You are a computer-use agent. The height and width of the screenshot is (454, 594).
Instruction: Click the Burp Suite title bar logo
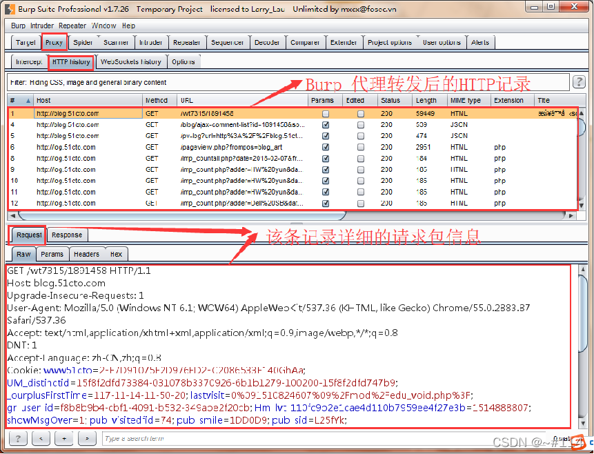click(10, 9)
